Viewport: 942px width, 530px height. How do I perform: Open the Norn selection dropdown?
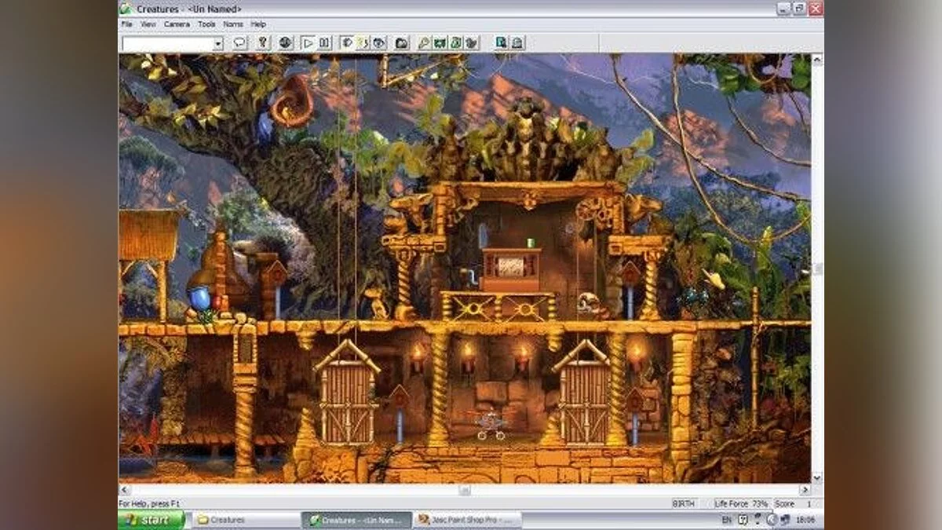coord(217,44)
